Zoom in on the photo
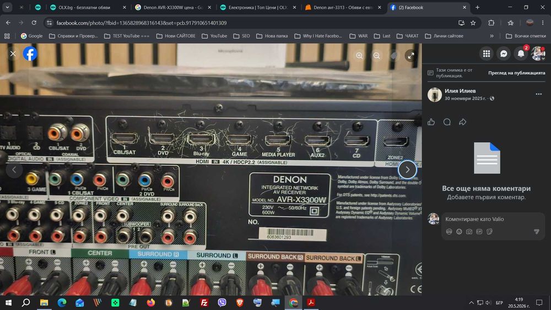This screenshot has height=310, width=551. tap(359, 56)
